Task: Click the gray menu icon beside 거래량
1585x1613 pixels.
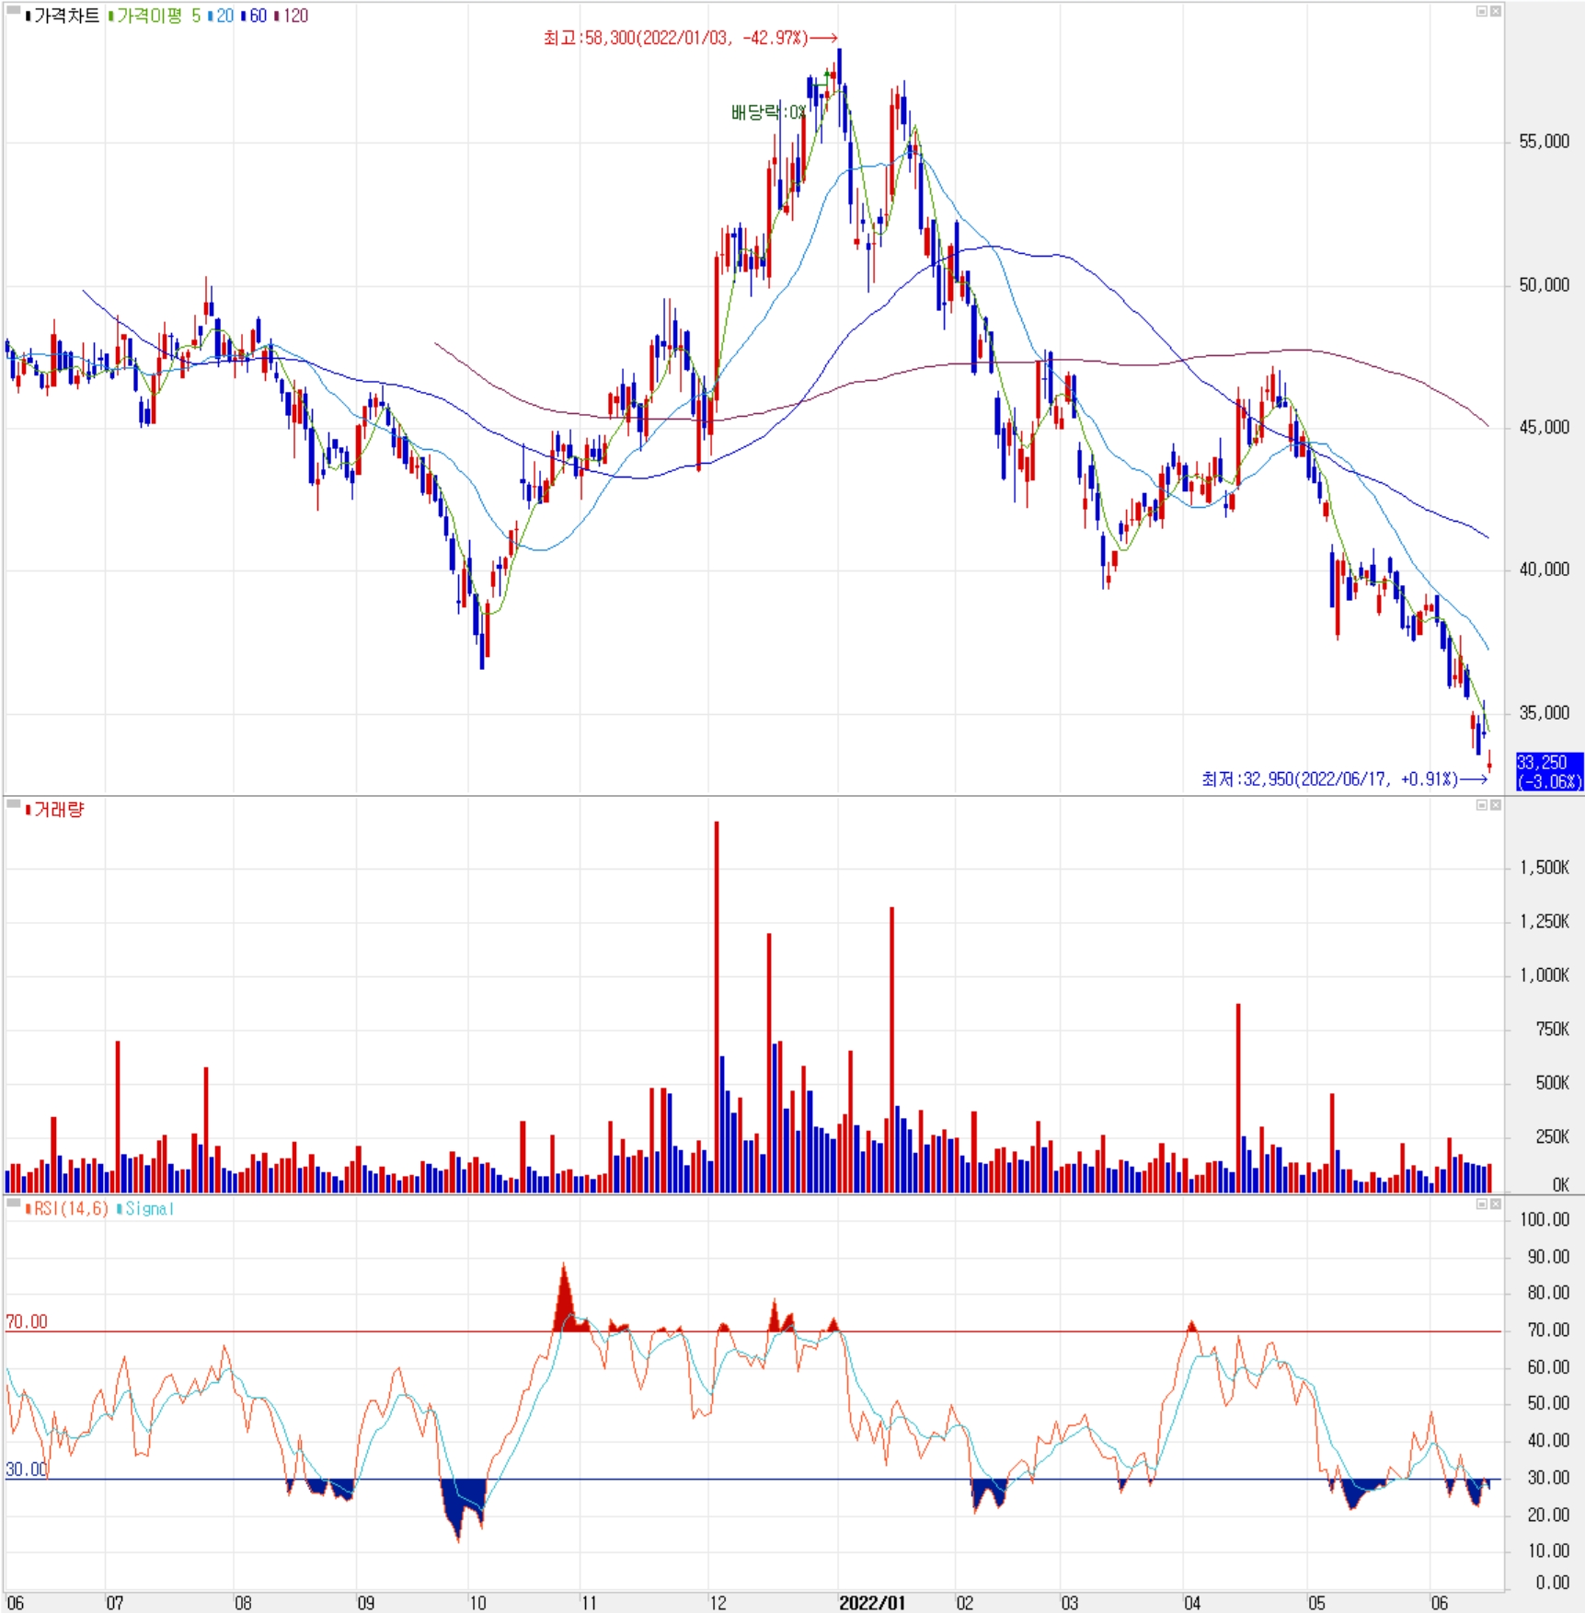Action: click(x=14, y=804)
